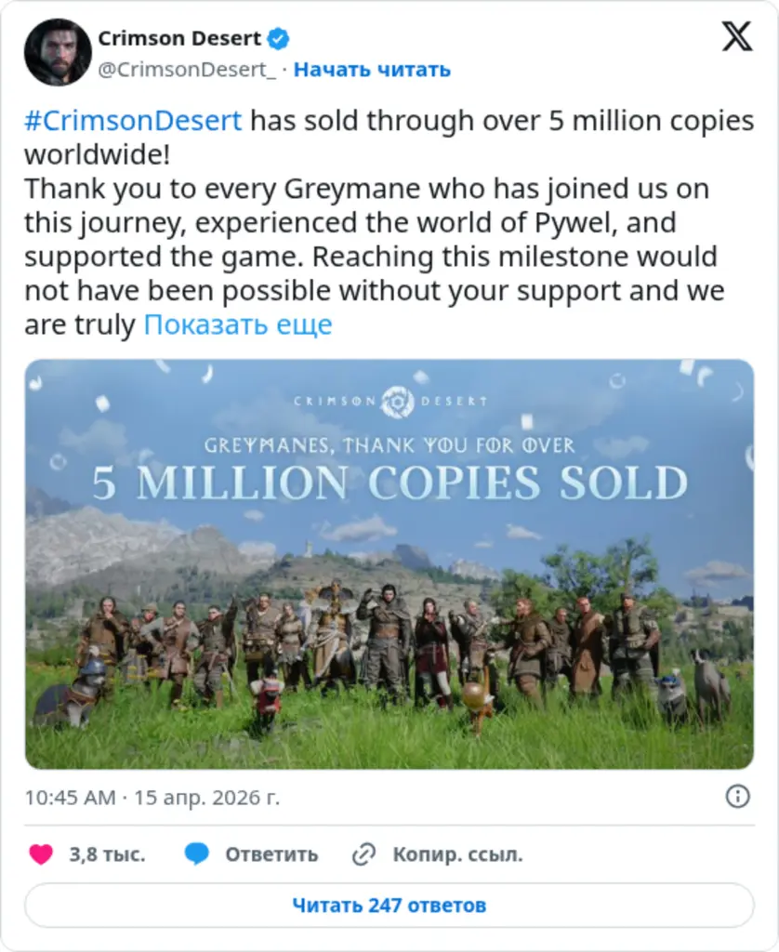Click the Crimson Desert account name
This screenshot has width=779, height=952.
coord(182,38)
